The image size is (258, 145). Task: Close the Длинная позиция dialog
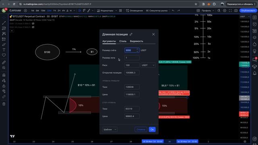pyautogui.click(x=153, y=34)
